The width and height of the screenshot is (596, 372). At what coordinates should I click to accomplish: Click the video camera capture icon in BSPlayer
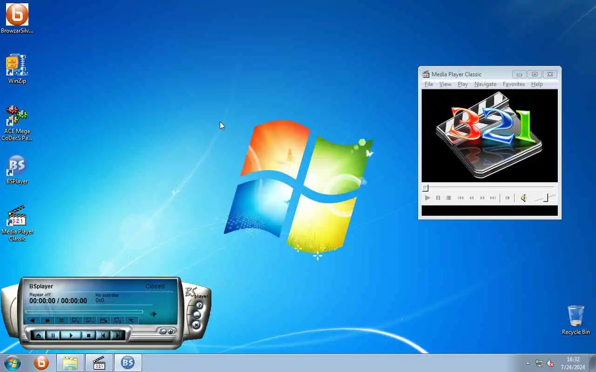[104, 320]
